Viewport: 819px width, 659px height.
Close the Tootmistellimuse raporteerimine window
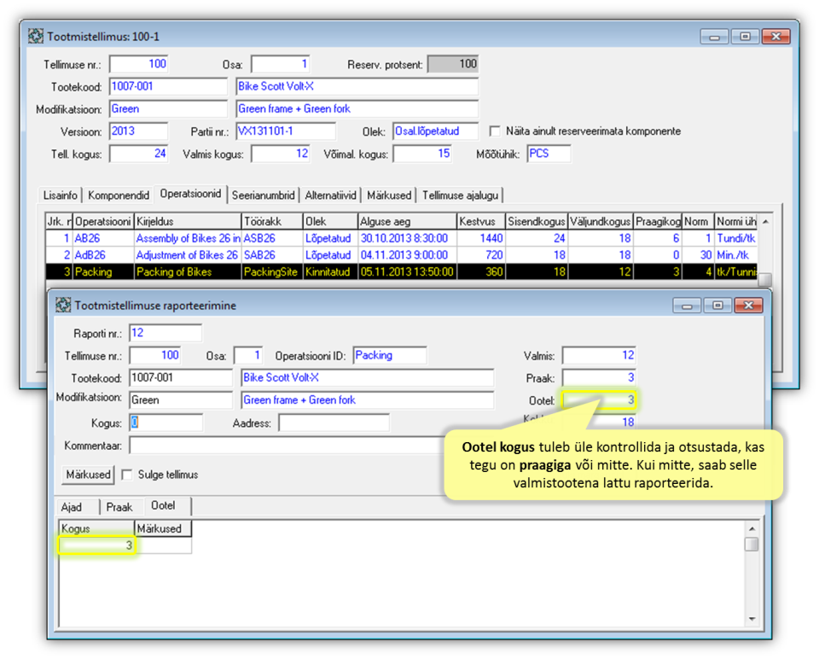point(749,306)
